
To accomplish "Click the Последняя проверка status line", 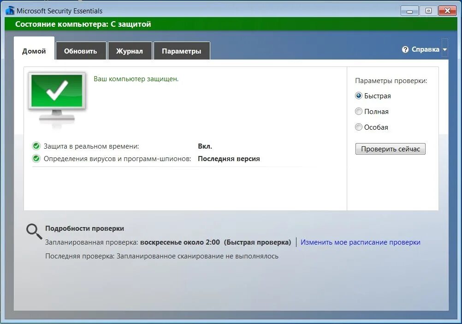I will 162,256.
